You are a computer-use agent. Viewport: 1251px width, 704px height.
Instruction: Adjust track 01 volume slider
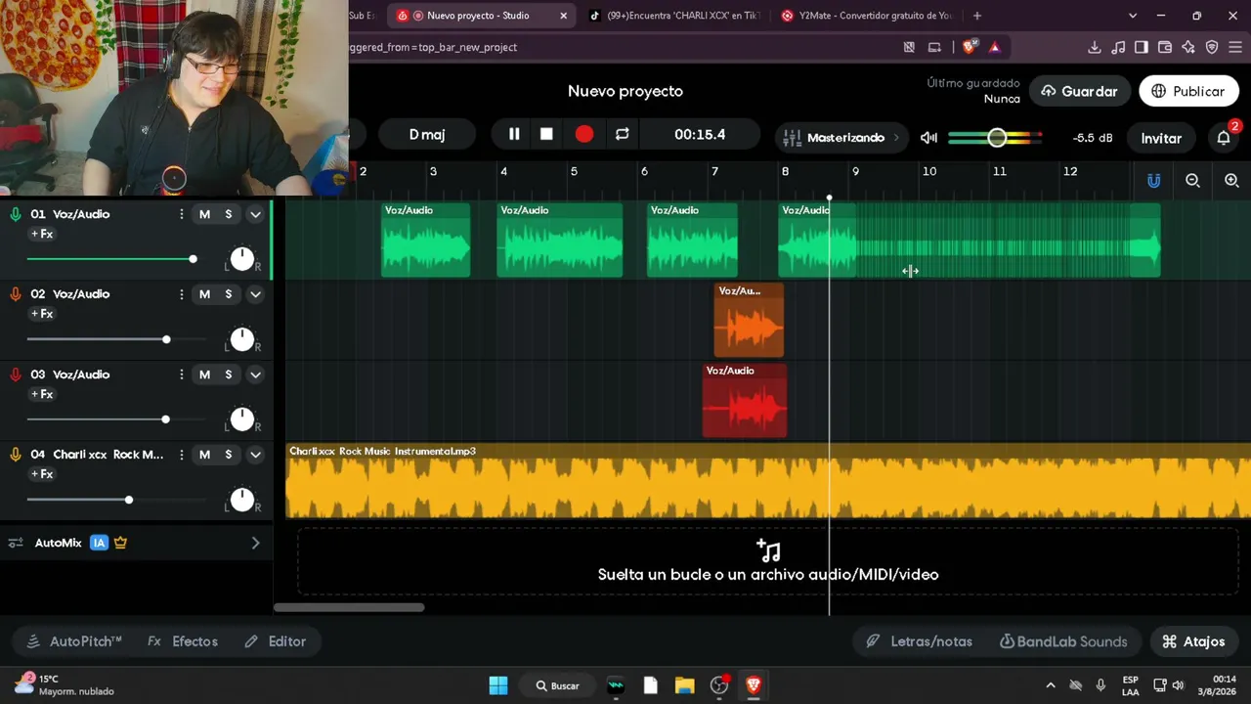[x=193, y=259]
